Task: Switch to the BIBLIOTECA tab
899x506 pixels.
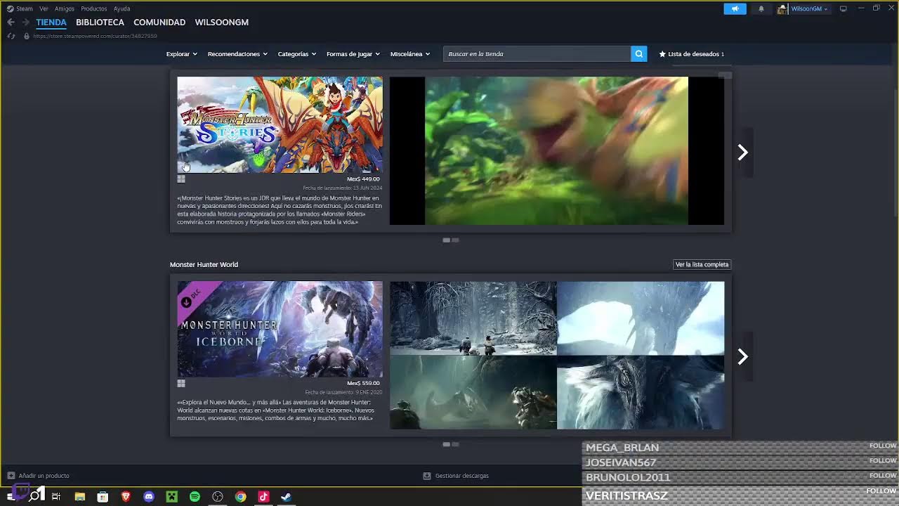Action: [x=100, y=22]
